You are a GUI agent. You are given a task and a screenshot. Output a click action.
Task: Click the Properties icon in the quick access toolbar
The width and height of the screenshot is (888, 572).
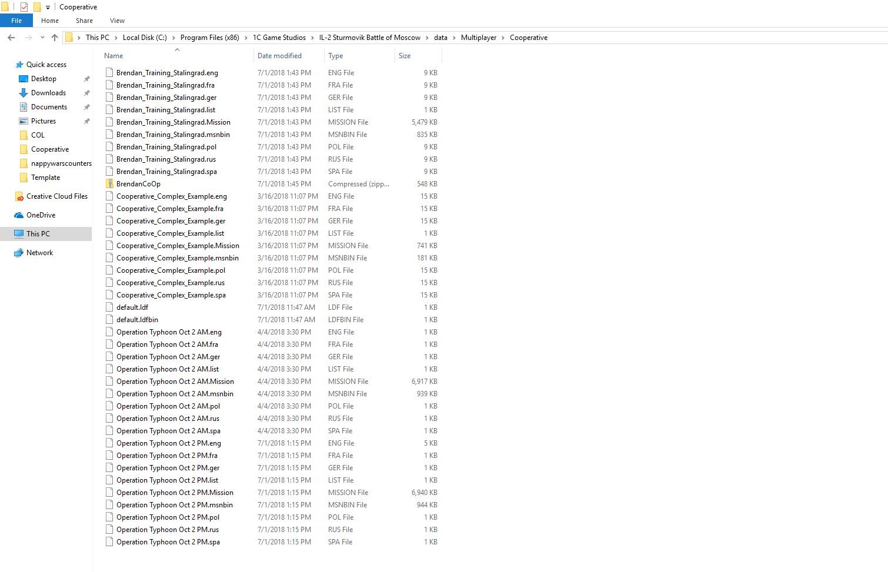pos(24,7)
